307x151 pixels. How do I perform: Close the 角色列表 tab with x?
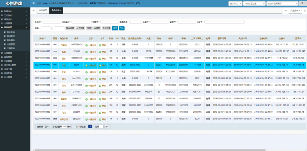tap(61, 11)
